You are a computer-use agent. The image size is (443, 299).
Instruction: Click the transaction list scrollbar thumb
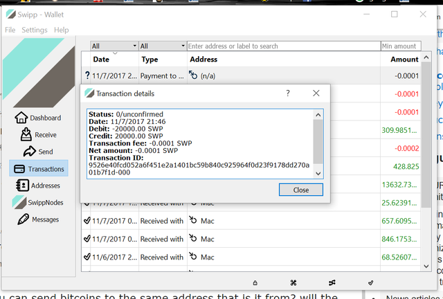426,135
